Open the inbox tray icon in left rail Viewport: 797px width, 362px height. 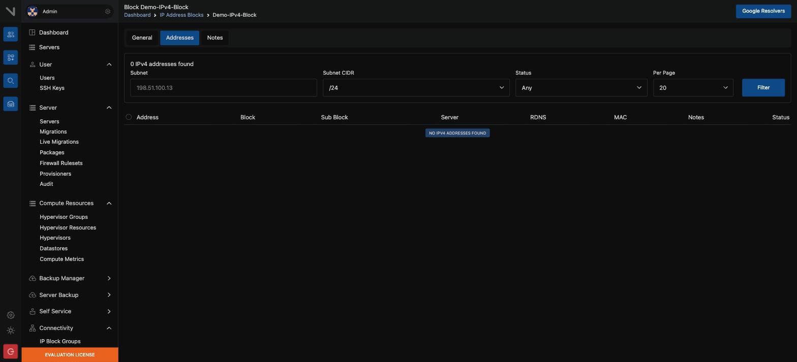[11, 104]
